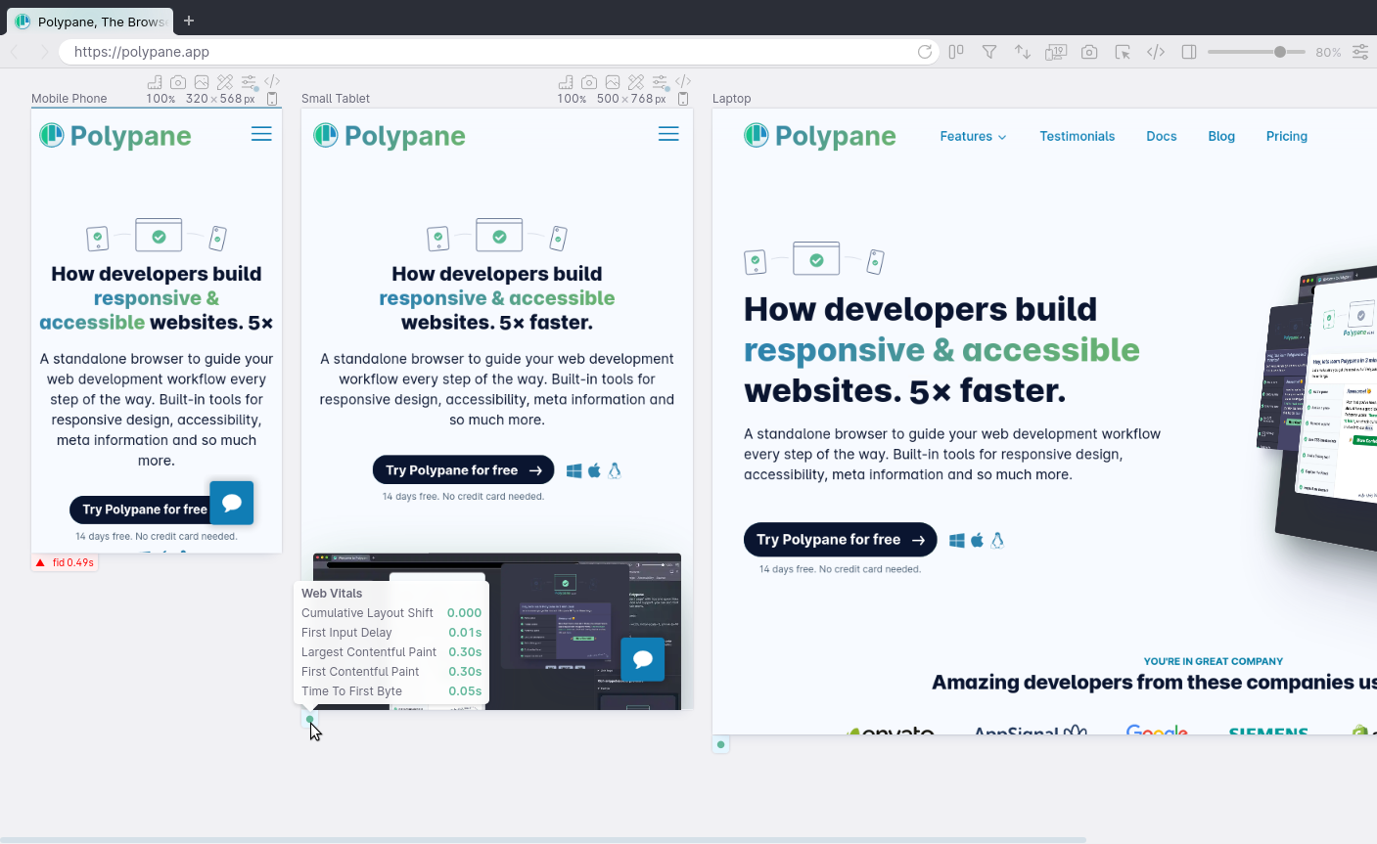This screenshot has height=844, width=1377.
Task: Open chat bubble widget in Mobile Phone pane
Action: [232, 503]
